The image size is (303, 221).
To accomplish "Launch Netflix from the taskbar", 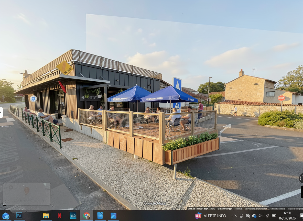I will point(59,216).
